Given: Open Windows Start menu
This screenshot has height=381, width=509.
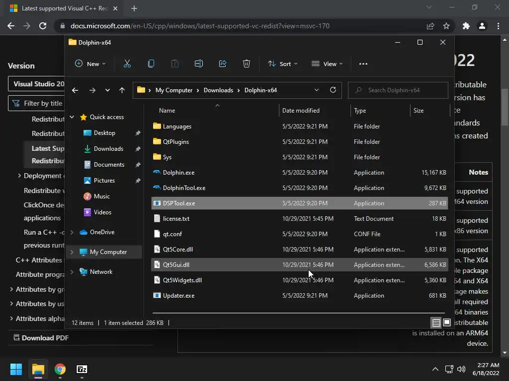Looking at the screenshot, I should point(16,369).
